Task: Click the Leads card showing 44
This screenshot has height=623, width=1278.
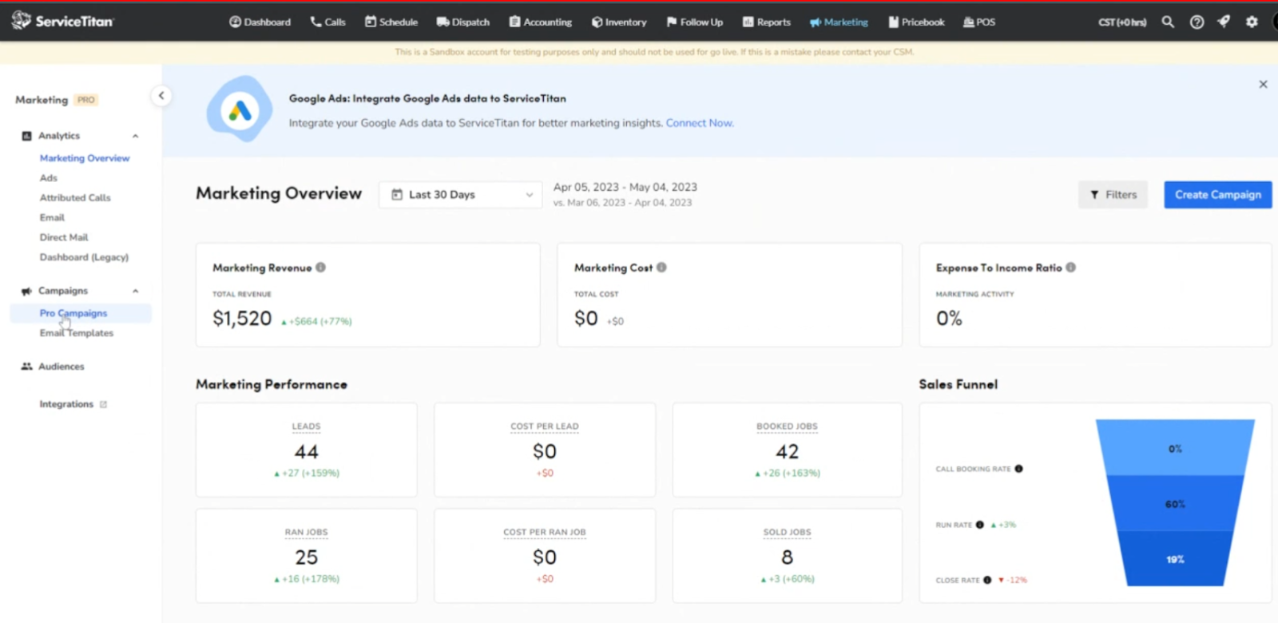Action: coord(307,450)
